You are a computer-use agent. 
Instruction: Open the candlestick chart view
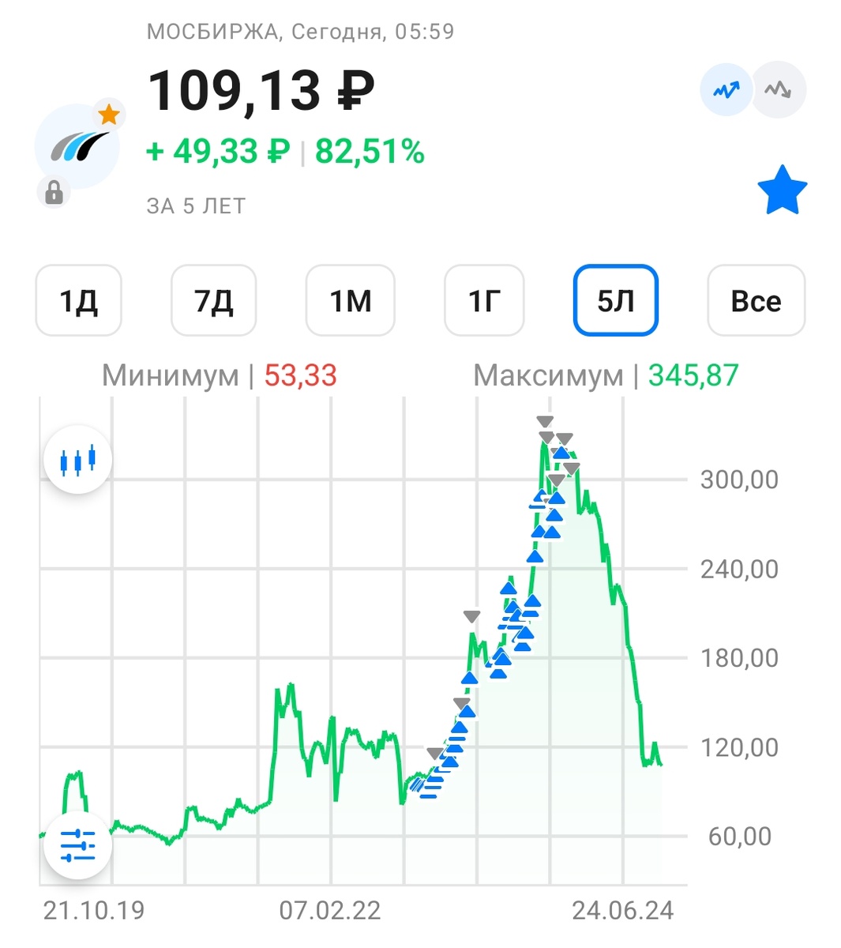pos(77,459)
